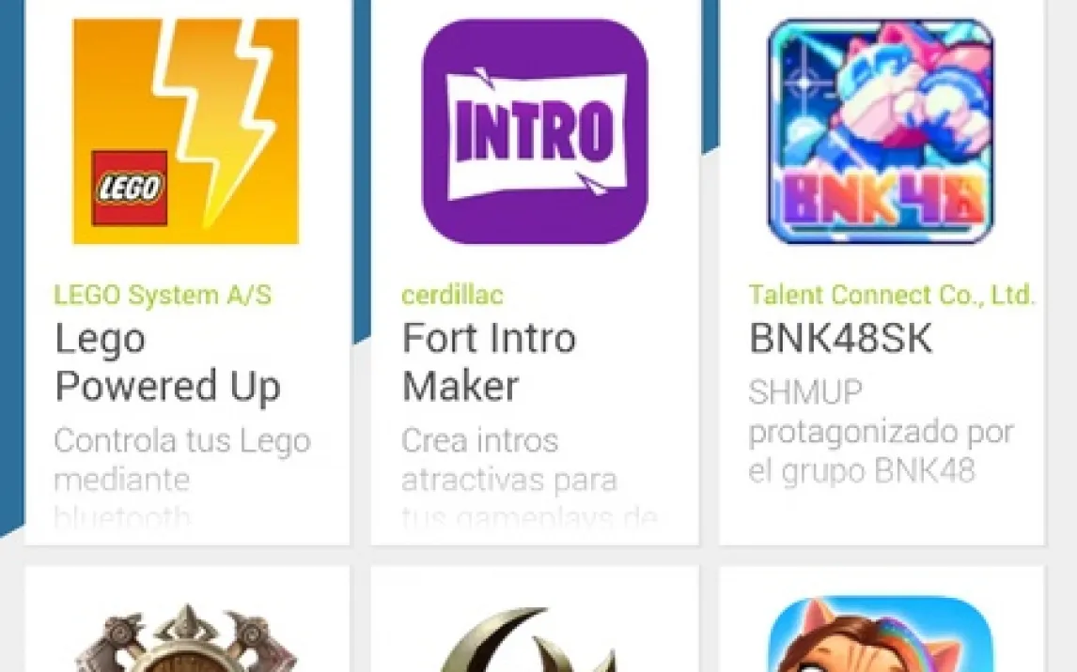
Task: Tap the blue banner background strip
Action: click(x=11, y=267)
